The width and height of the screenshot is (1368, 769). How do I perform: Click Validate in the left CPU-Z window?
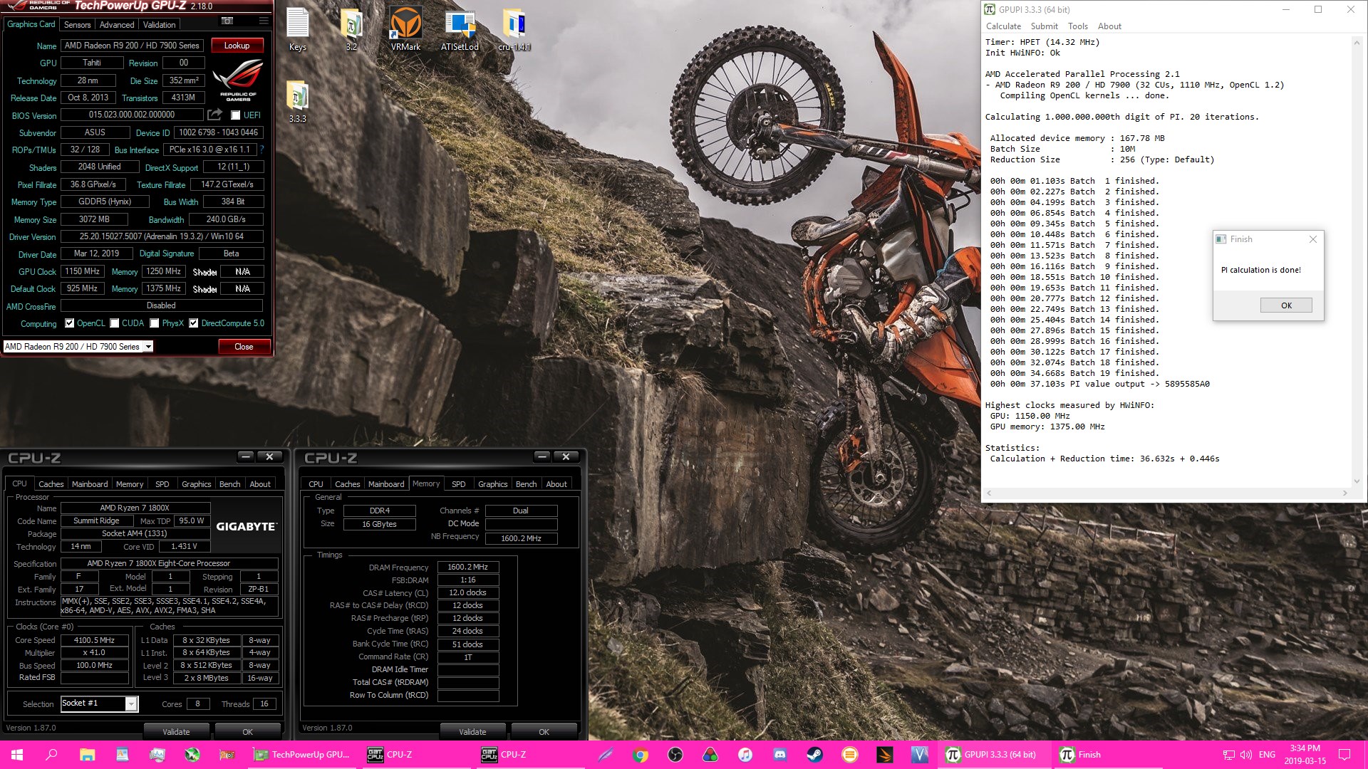pyautogui.click(x=176, y=731)
